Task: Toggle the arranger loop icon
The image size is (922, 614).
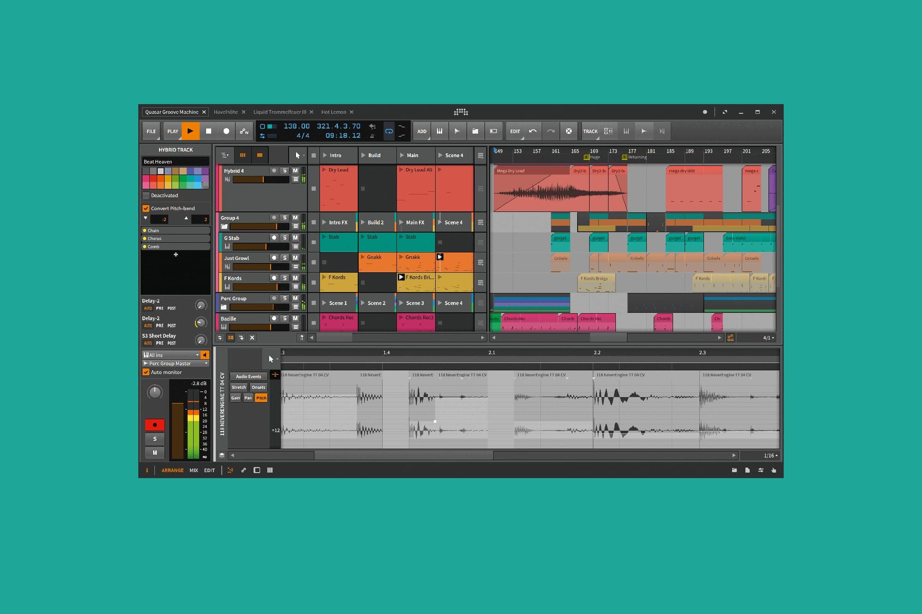Action: point(389,131)
